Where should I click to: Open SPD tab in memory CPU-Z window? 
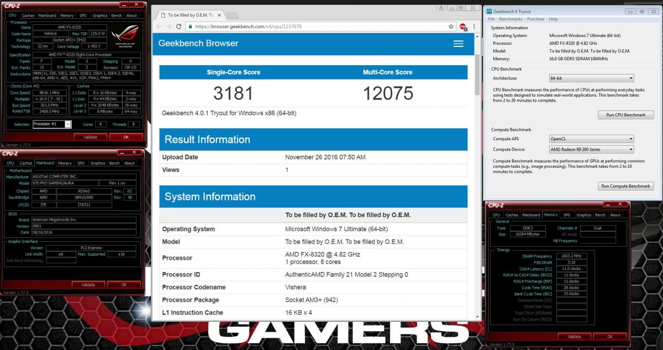pos(567,215)
